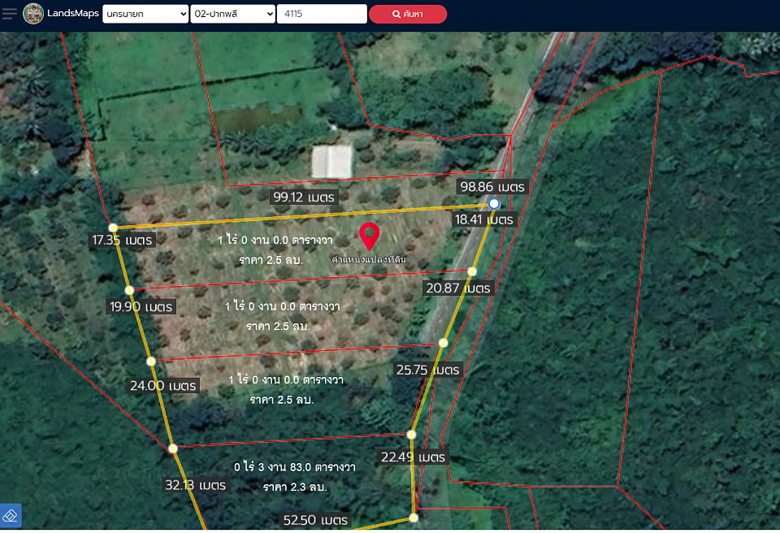
Task: Click the eraser tool icon
Action: (11, 516)
